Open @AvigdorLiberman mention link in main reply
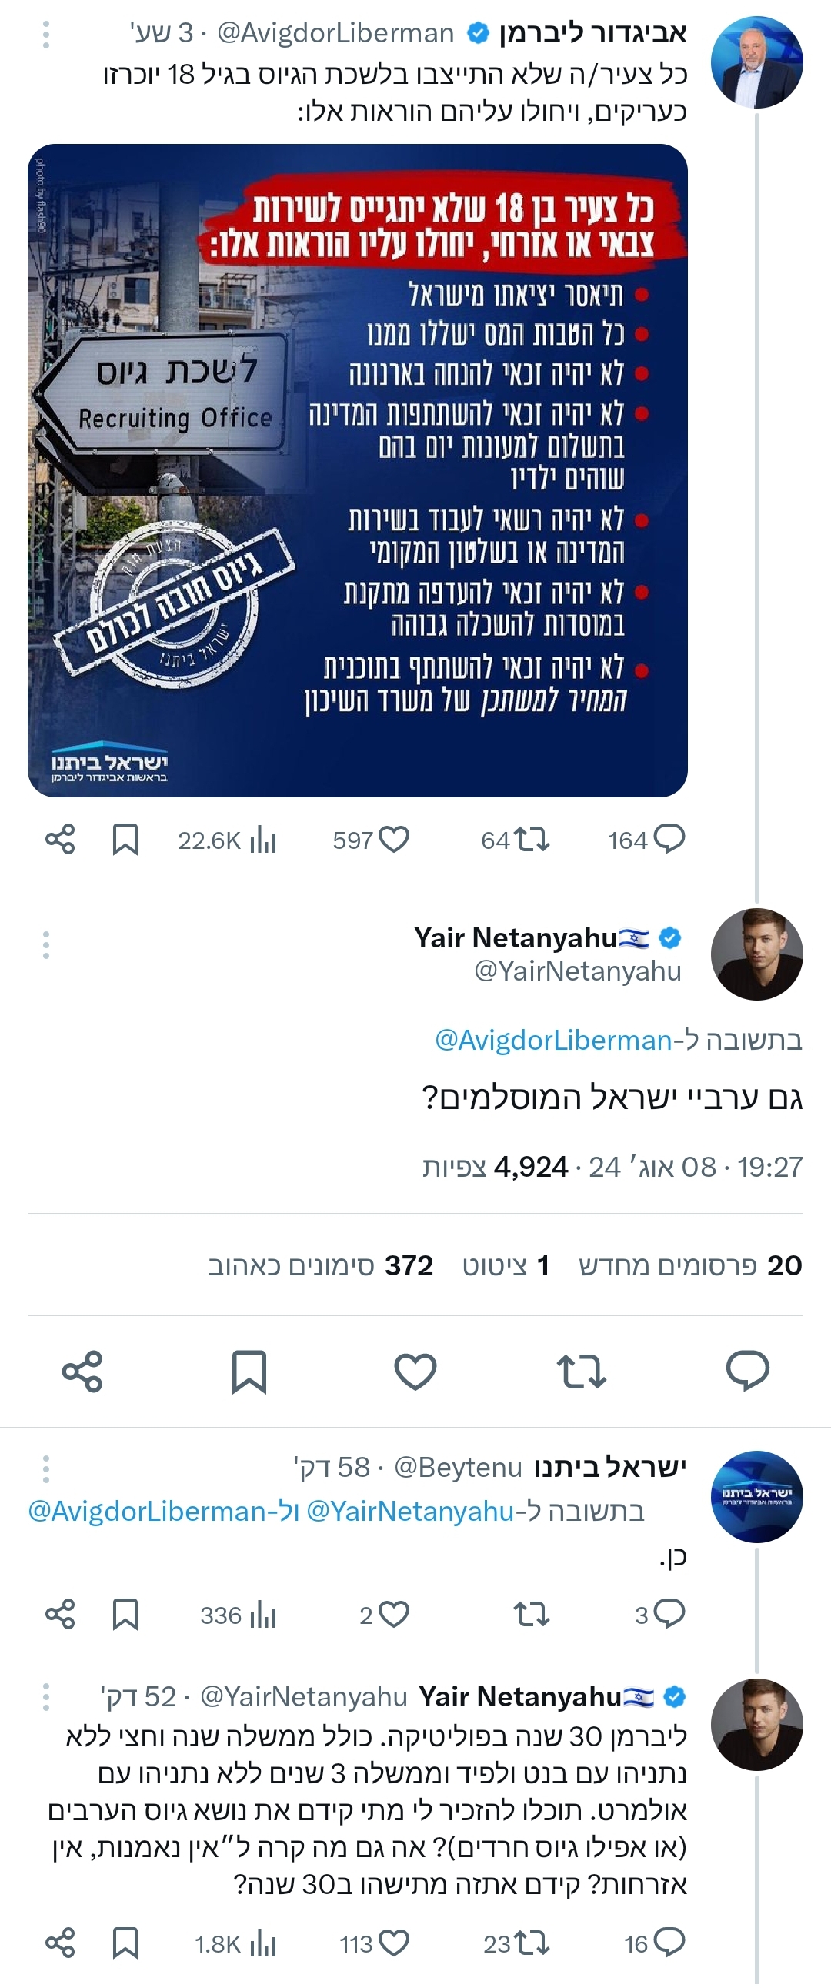This screenshot has width=831, height=1988. click(x=553, y=1041)
